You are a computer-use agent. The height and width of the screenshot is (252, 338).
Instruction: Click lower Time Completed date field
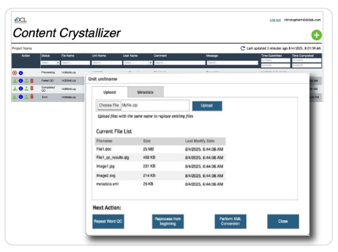[307, 65]
